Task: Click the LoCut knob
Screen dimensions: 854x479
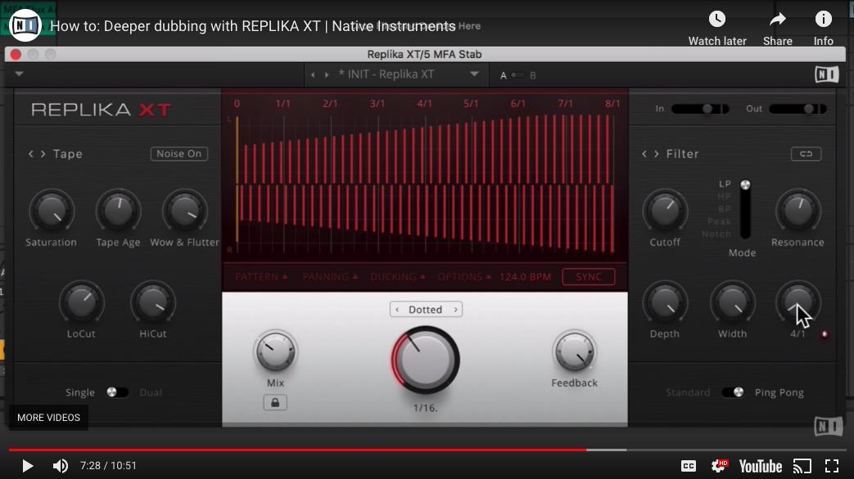Action: coord(81,302)
